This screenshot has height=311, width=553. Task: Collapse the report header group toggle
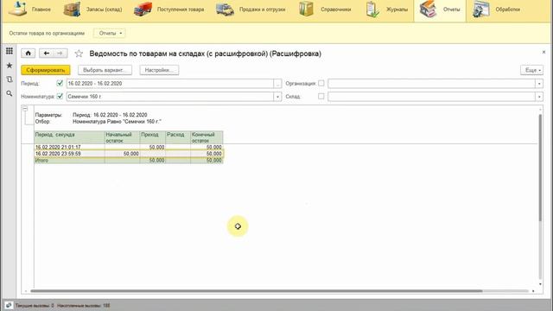coord(25,109)
